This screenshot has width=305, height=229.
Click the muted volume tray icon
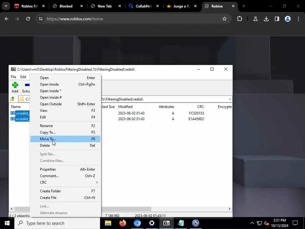coord(266,223)
